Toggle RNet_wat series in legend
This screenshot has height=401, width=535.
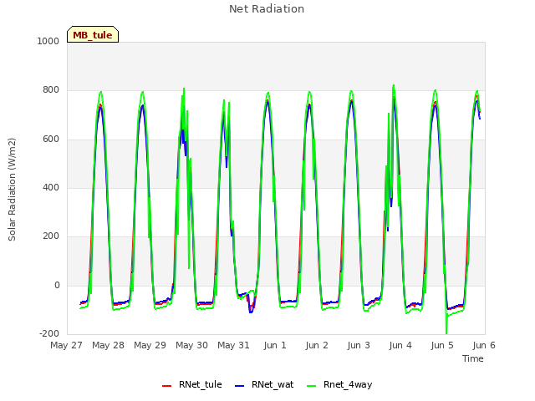pyautogui.click(x=264, y=384)
